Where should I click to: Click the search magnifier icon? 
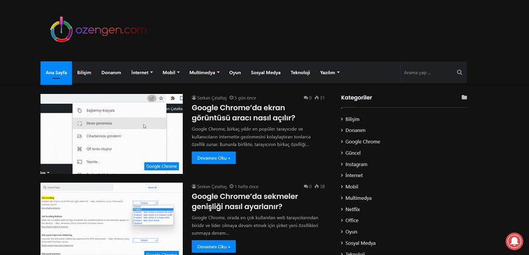point(459,73)
